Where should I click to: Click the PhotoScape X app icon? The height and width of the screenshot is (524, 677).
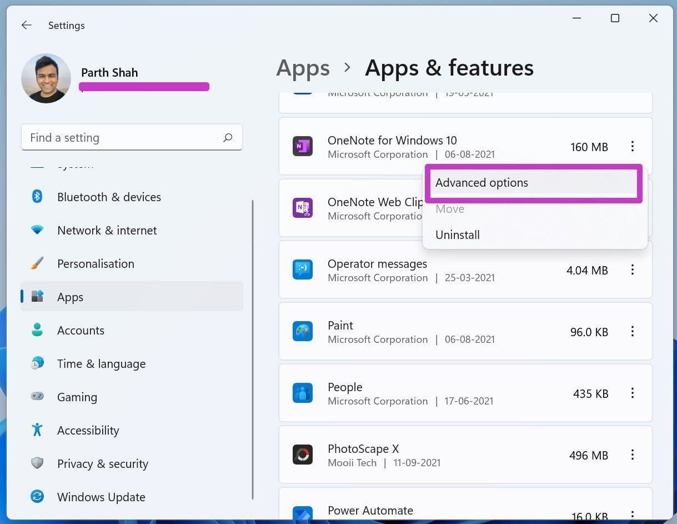pos(303,455)
